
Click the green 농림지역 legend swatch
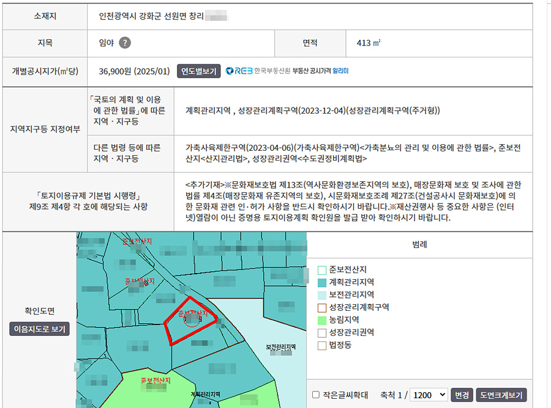(x=322, y=320)
